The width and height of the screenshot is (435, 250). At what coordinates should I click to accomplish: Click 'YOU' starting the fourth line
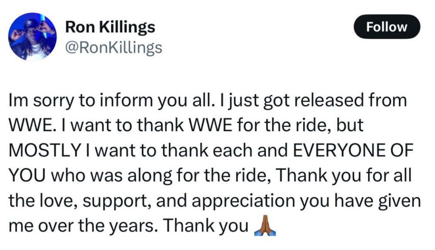click(x=27, y=175)
